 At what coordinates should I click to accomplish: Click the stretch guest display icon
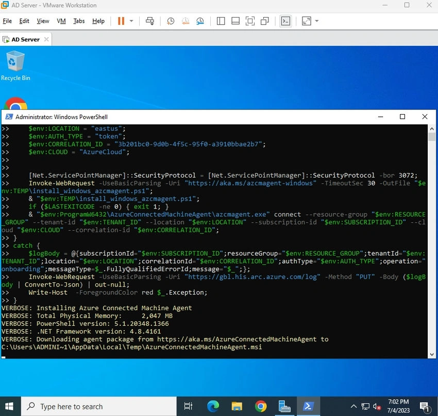coord(307,21)
